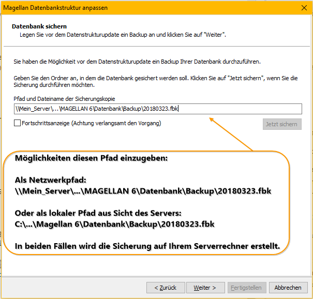Click the callout heading Möglichkeiten diesen Pfad einzugeben

click(91, 158)
